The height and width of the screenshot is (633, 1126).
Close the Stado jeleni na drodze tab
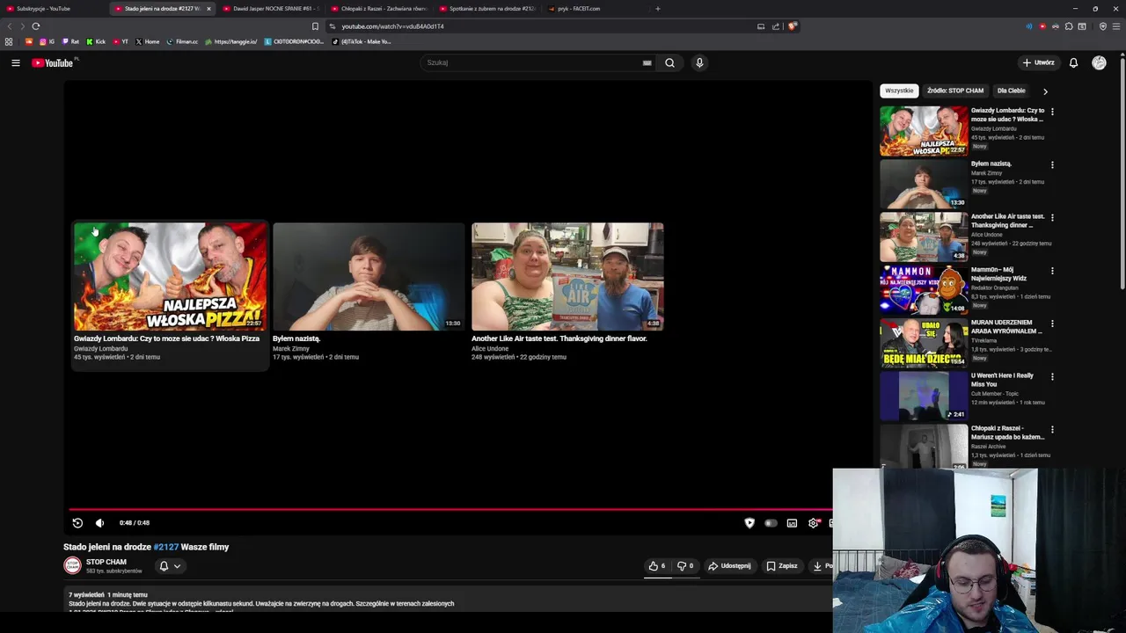(x=208, y=9)
